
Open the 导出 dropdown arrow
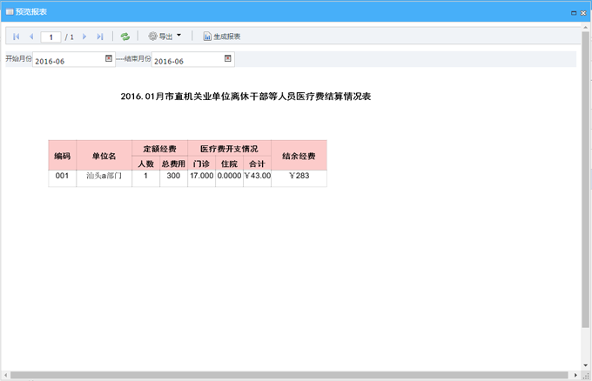click(179, 36)
